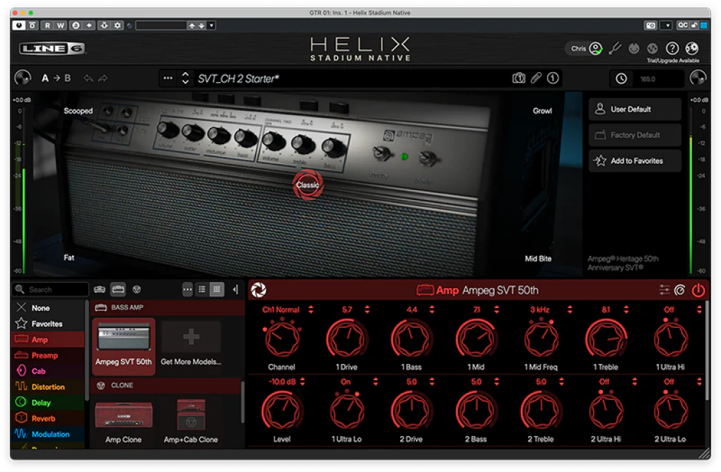Screen dimensions: 721x472
Task: Show preset info with the info icon
Action: pyautogui.click(x=553, y=78)
